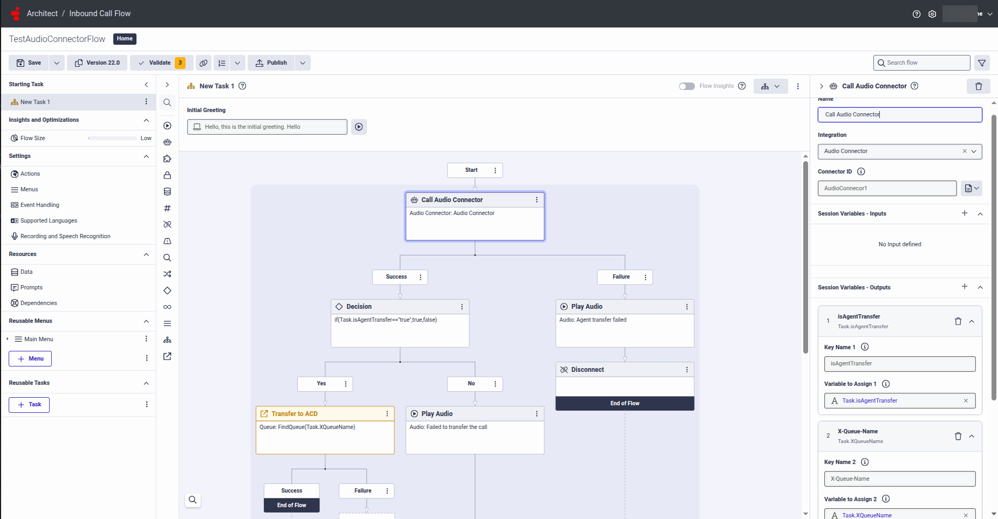The width and height of the screenshot is (998, 519).
Task: Open the Integration Audio Connector dropdown
Action: pyautogui.click(x=974, y=151)
